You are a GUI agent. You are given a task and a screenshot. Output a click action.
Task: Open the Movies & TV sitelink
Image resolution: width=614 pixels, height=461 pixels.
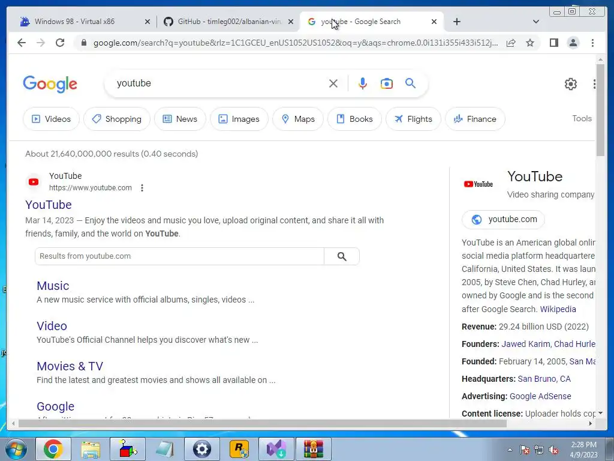(70, 366)
